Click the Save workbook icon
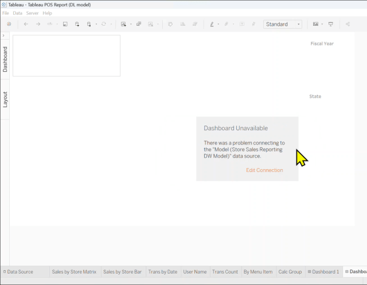The height and width of the screenshot is (285, 367). point(65,24)
